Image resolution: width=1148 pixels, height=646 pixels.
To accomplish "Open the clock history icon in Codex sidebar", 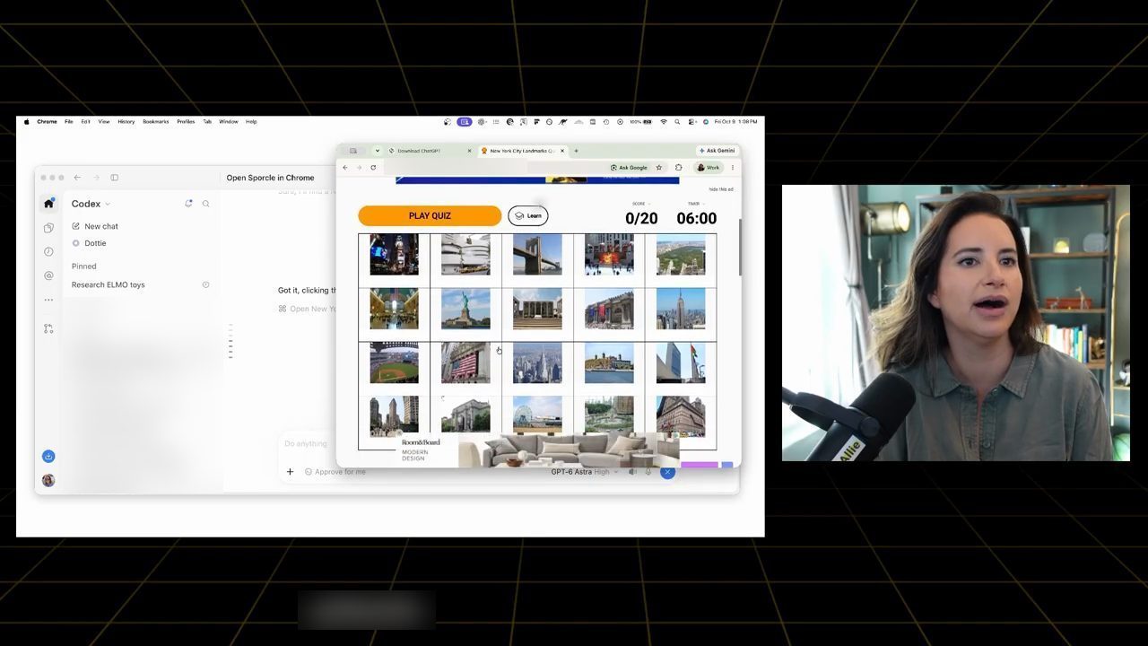I will 48,252.
